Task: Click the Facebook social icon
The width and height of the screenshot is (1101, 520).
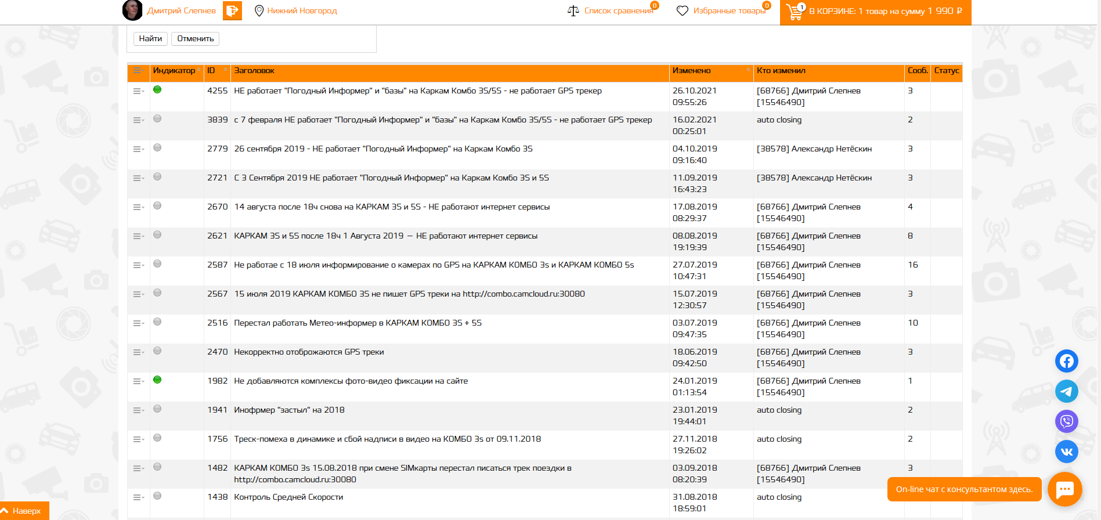Action: coord(1066,361)
